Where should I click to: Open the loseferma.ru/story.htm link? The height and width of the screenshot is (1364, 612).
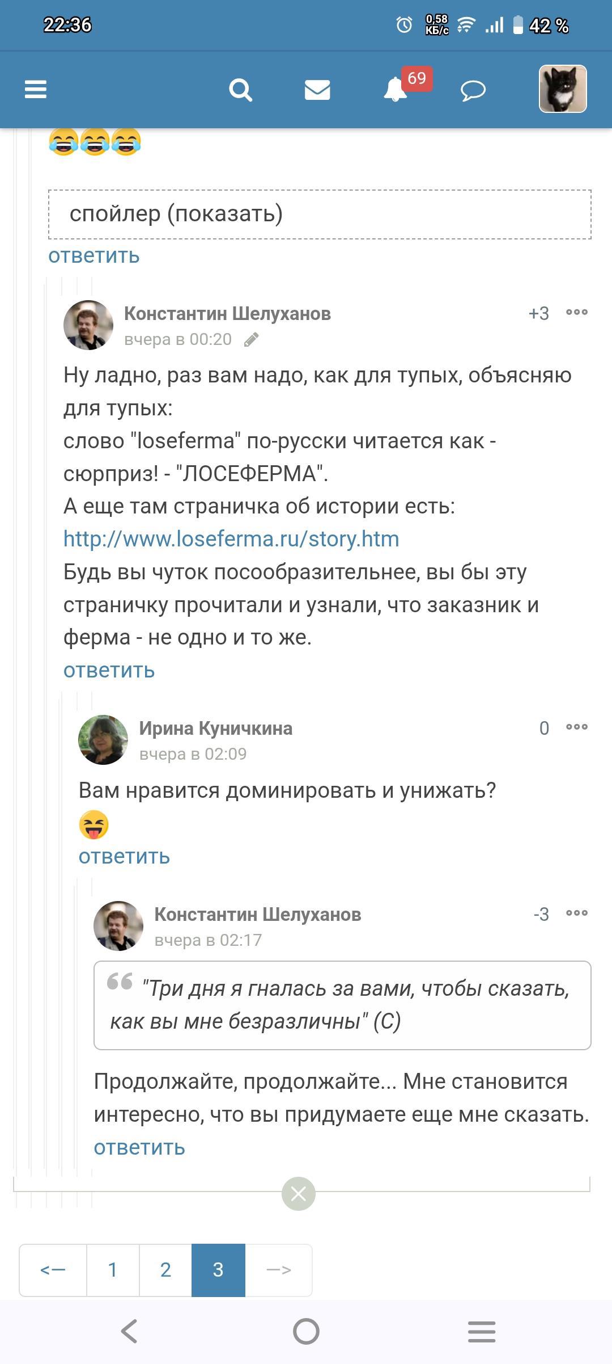pyautogui.click(x=231, y=538)
